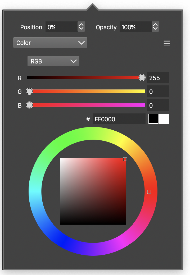Click the saturation square's corner marker
Screen dimensions: 190x275
(125, 159)
